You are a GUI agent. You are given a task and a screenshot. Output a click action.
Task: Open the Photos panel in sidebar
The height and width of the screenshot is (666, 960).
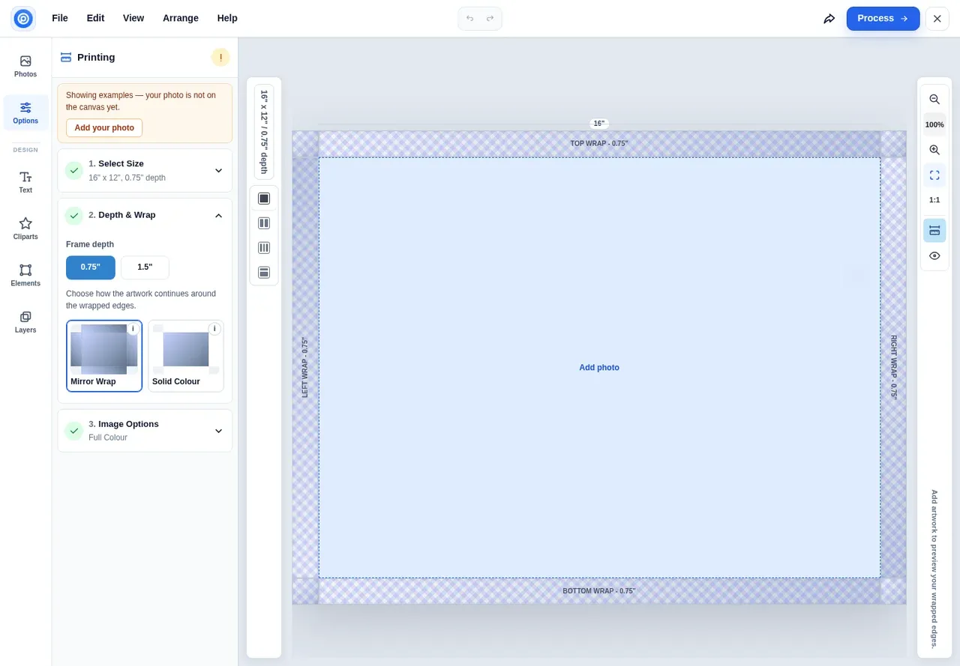pyautogui.click(x=25, y=66)
